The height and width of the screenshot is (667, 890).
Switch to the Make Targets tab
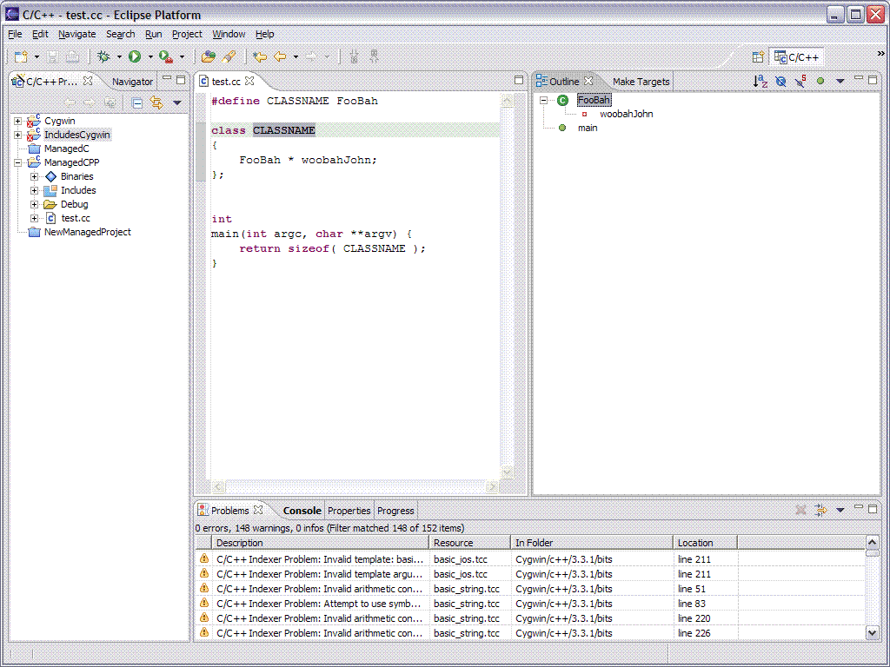(641, 82)
